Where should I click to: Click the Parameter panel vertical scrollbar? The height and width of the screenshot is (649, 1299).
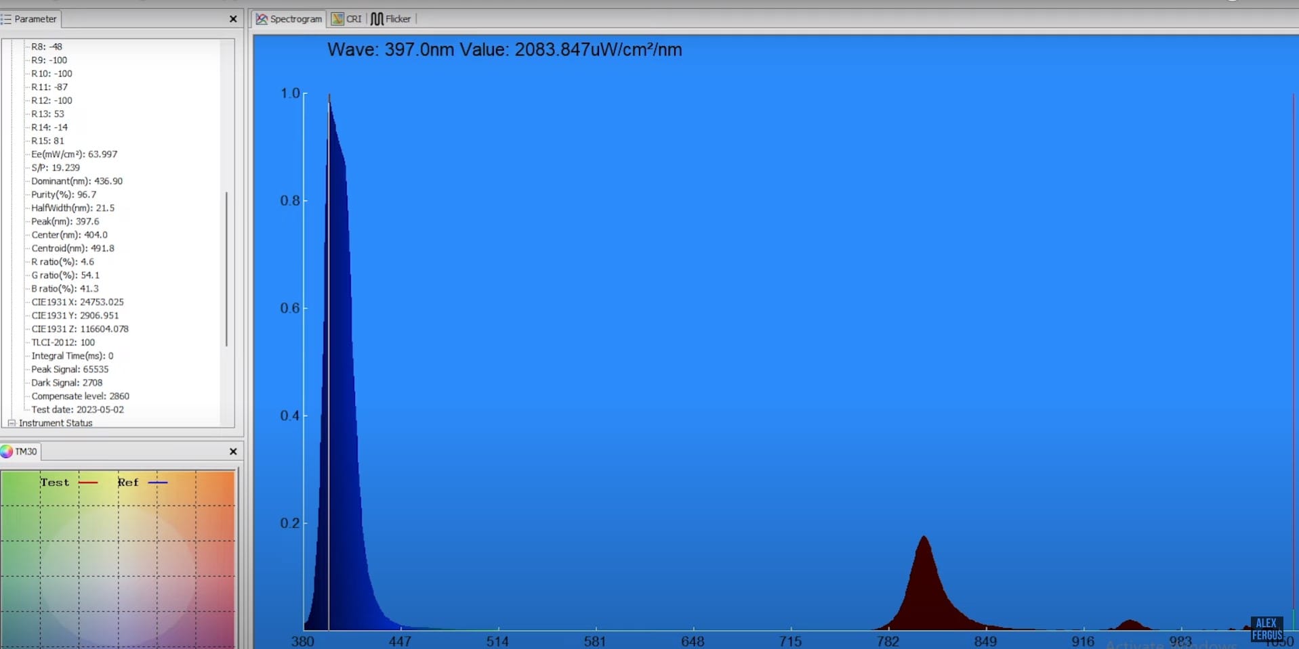[x=226, y=269]
